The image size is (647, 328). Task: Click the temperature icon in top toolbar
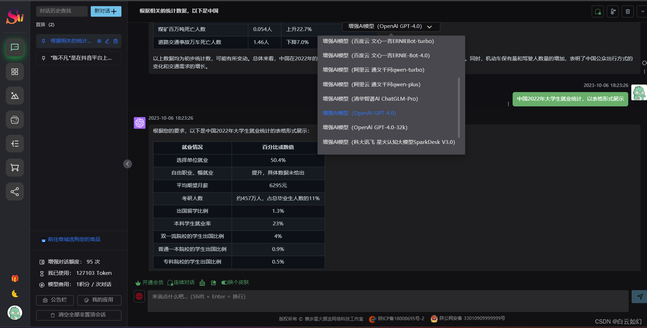613,12
